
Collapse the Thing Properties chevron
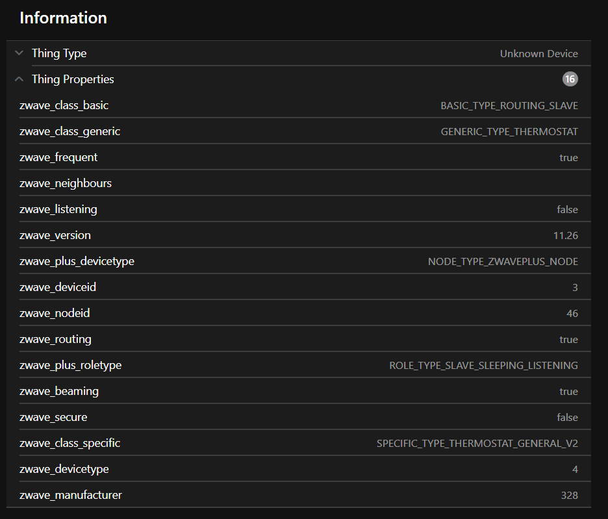click(x=19, y=79)
